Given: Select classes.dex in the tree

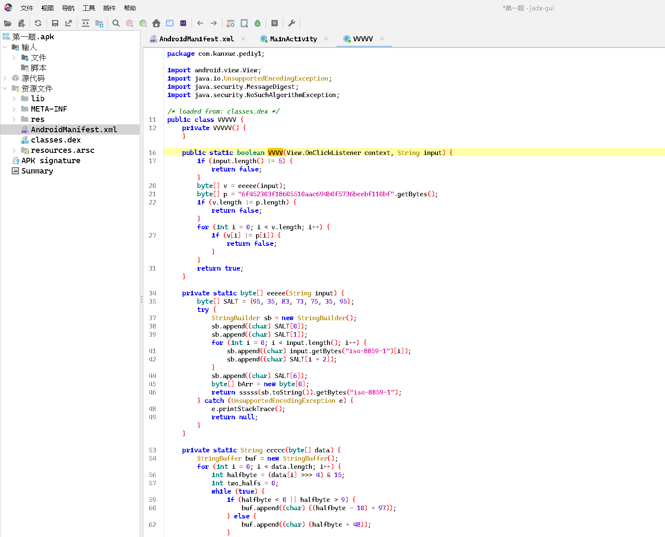Looking at the screenshot, I should pyautogui.click(x=56, y=140).
